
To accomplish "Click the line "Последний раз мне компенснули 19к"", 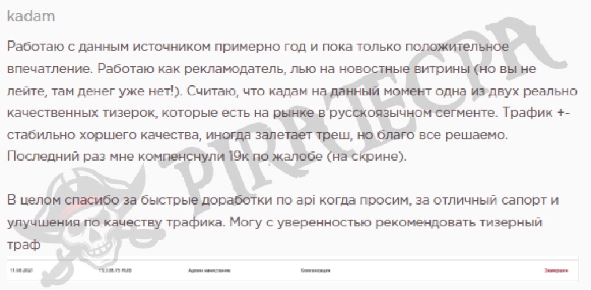I will click(207, 156).
